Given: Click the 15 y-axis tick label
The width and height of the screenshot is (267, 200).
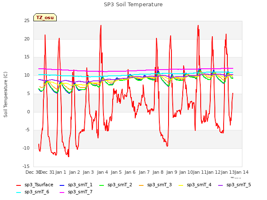Looking at the screenshot, I should 27,57.
